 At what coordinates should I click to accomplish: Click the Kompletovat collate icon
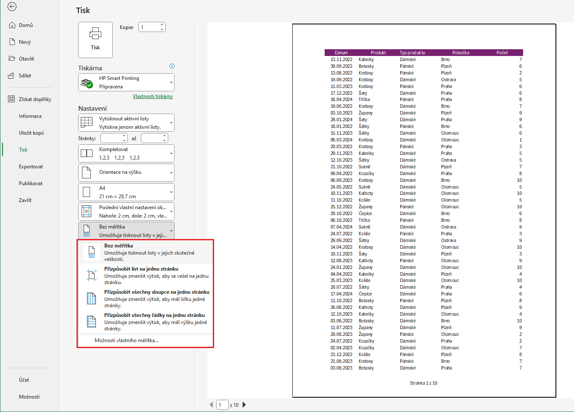point(87,153)
